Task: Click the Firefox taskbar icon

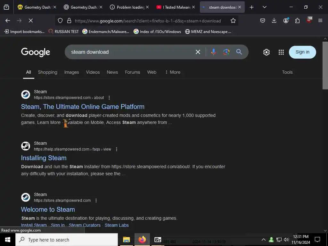Action: tap(142, 240)
